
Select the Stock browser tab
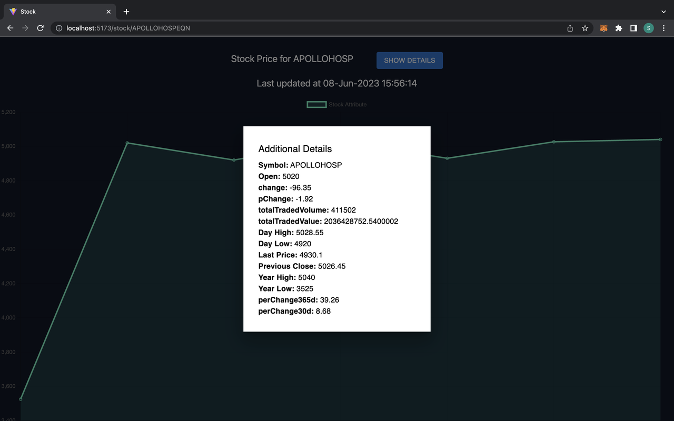(61, 12)
